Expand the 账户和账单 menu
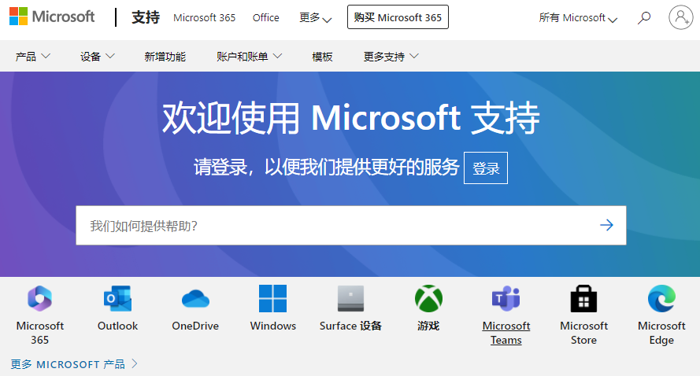700x376 pixels. [249, 56]
